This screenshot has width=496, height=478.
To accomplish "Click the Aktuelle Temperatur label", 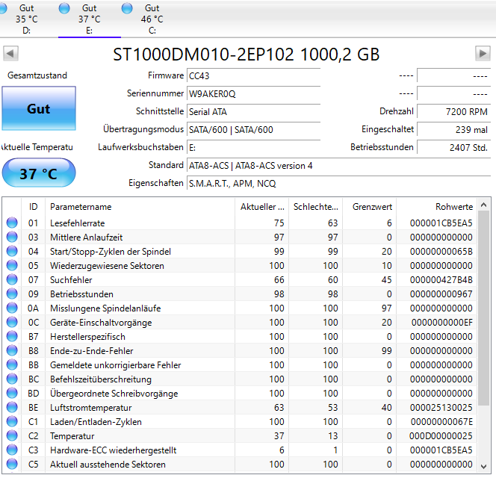I will 37,147.
